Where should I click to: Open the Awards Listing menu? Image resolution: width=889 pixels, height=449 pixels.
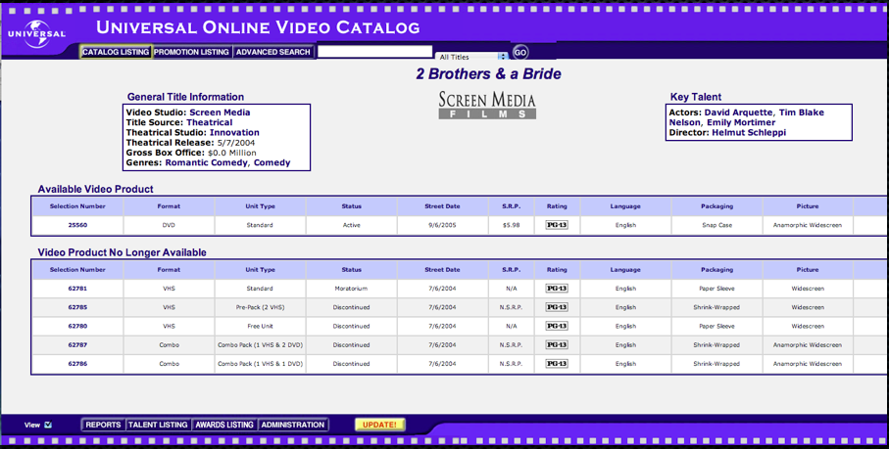pos(224,425)
